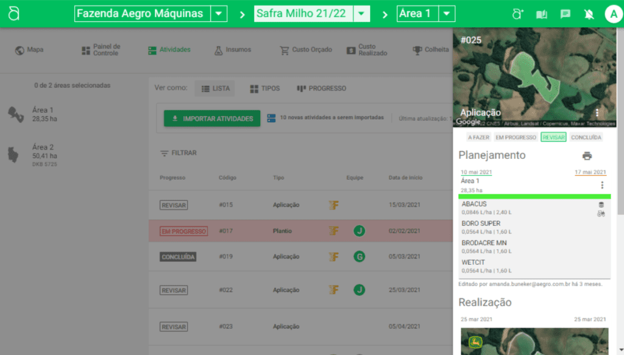Open the knowledge base book icon
The image size is (624, 355).
click(x=541, y=13)
